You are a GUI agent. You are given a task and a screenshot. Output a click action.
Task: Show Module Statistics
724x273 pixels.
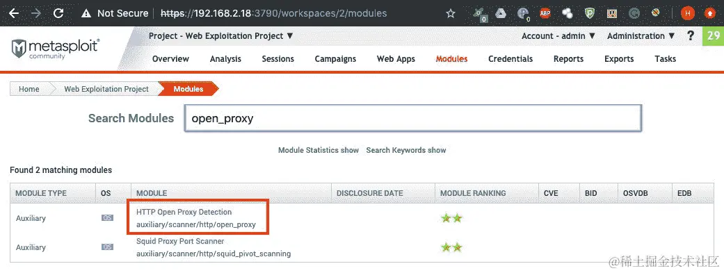pos(318,150)
